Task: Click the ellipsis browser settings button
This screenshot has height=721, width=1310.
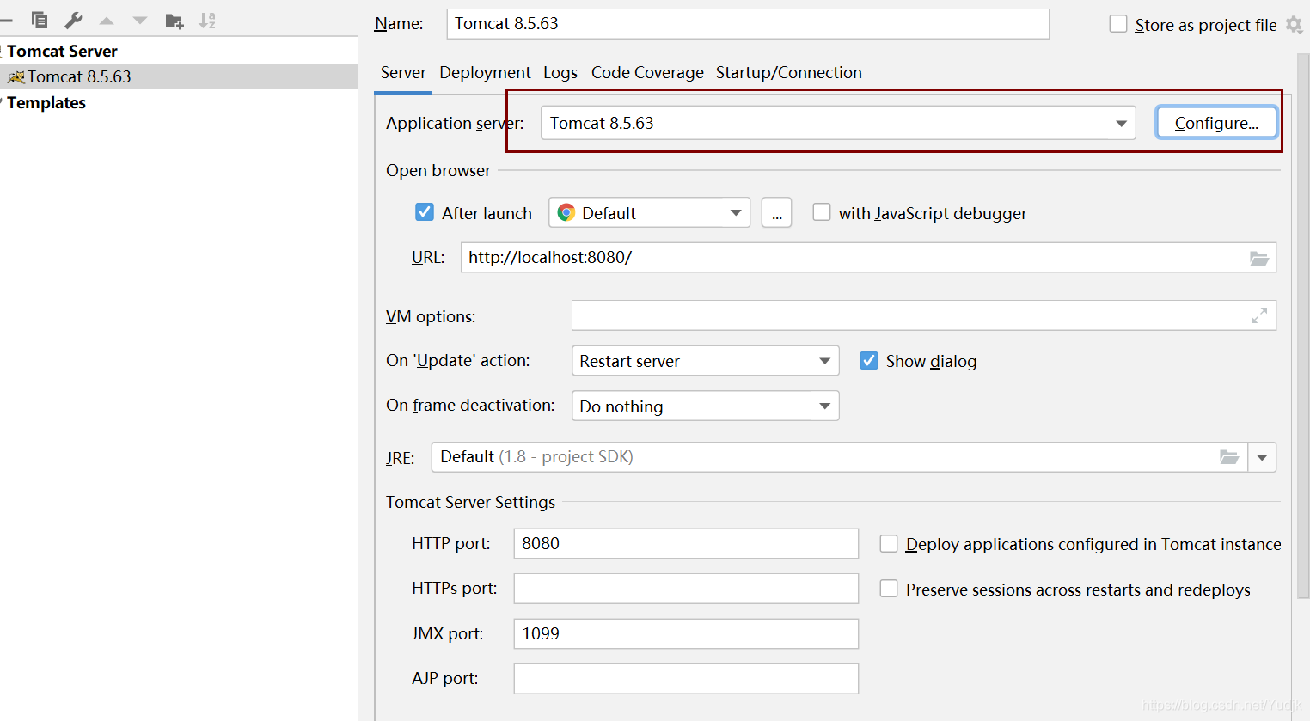Action: 776,213
